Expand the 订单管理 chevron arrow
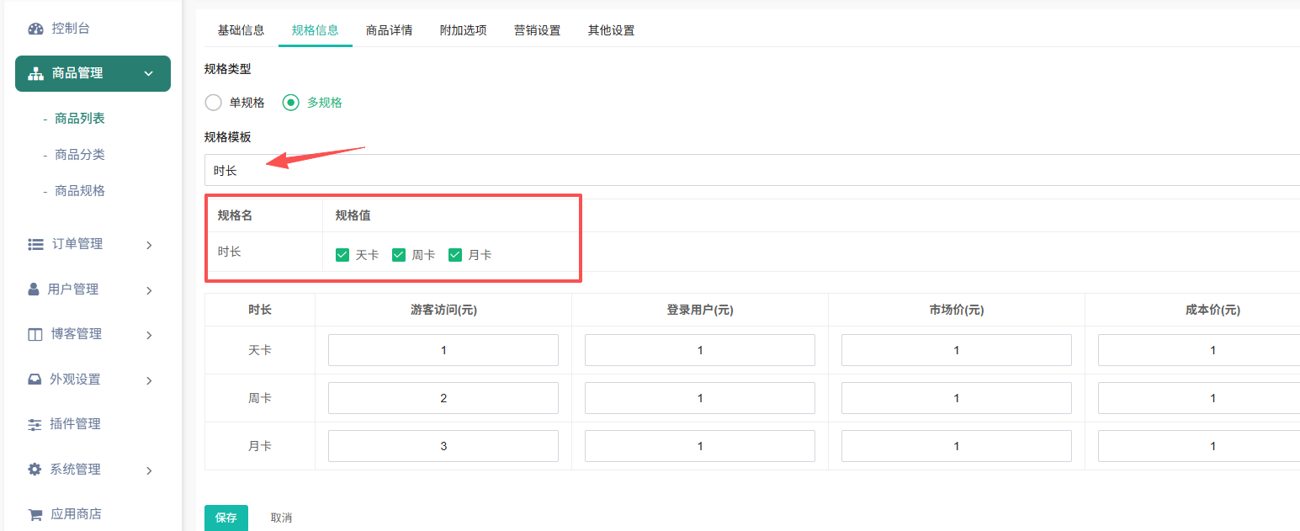1300x531 pixels. pos(149,245)
